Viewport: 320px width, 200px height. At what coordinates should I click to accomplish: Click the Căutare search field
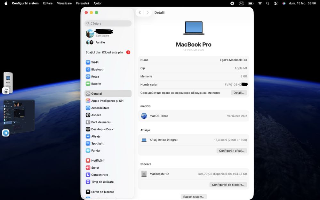tap(108, 23)
